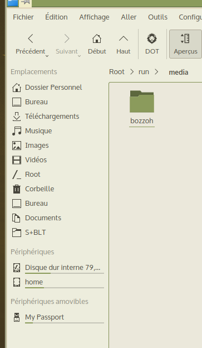This screenshot has width=202, height=348.
Task: Expand the Suivant history dropdown arrow
Action: click(79, 56)
